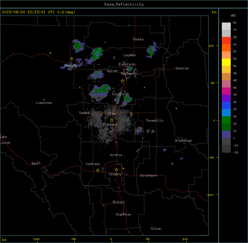Click the 0.6(deg) elevation angle text

tap(66, 12)
